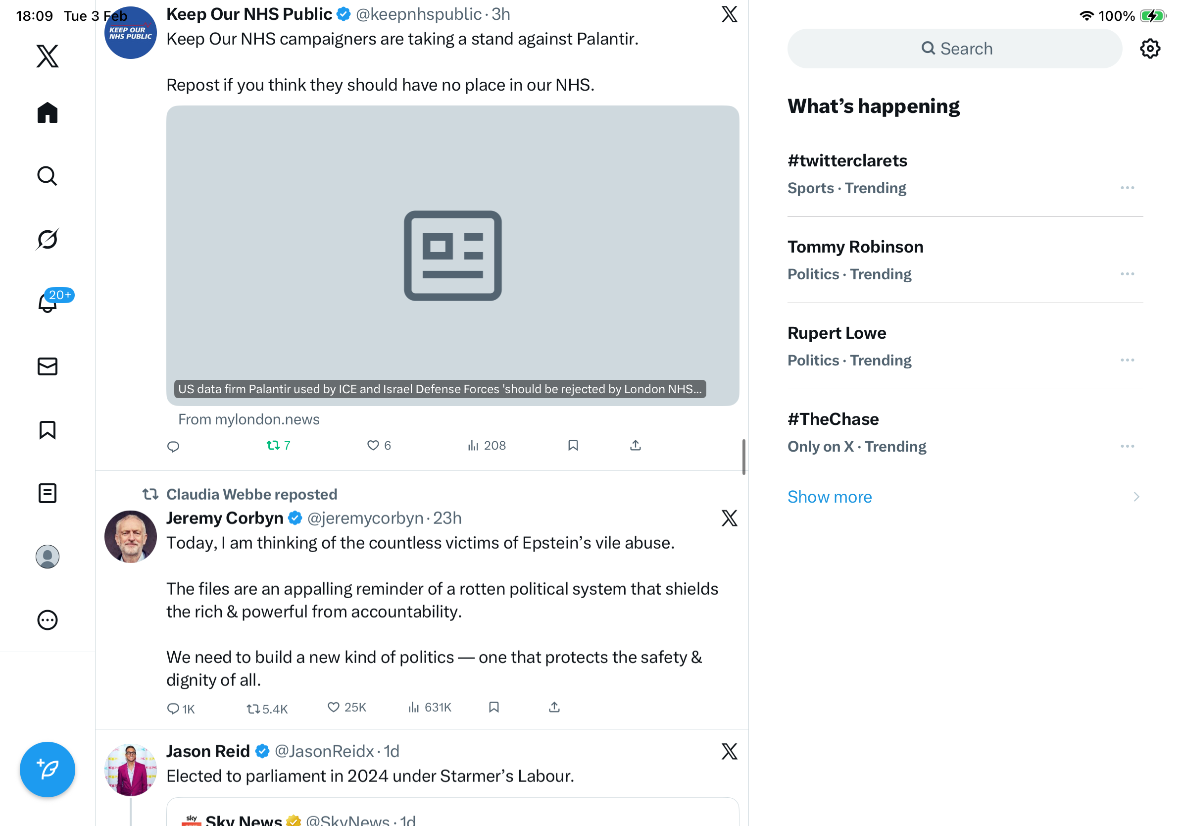
Task: Open the Grok icon in sidebar
Action: point(48,239)
